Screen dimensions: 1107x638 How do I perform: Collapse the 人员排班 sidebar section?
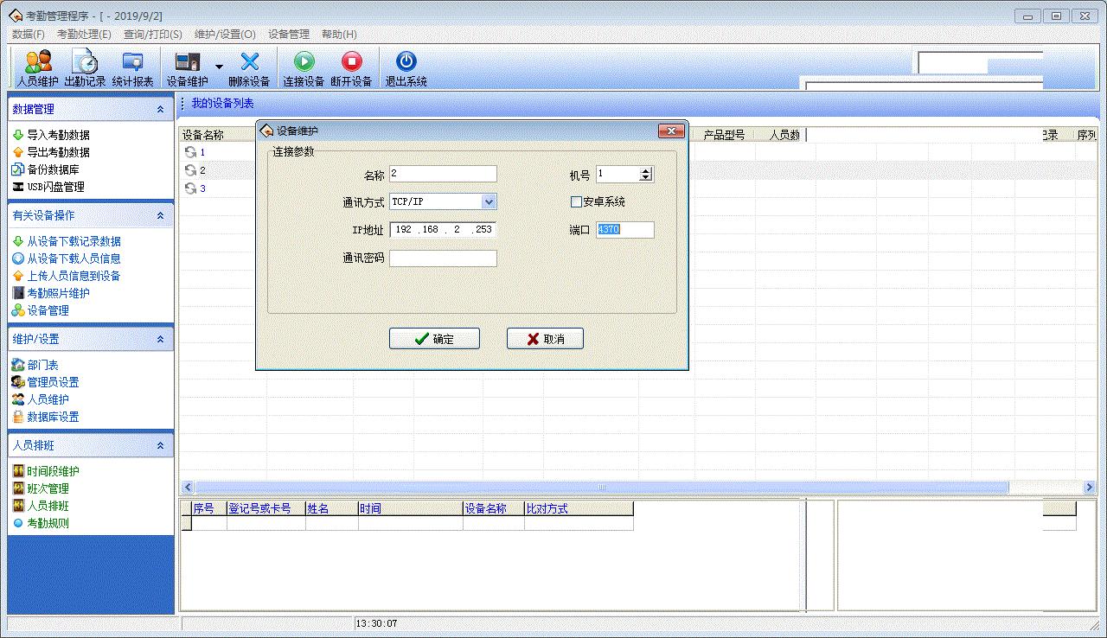tap(159, 444)
